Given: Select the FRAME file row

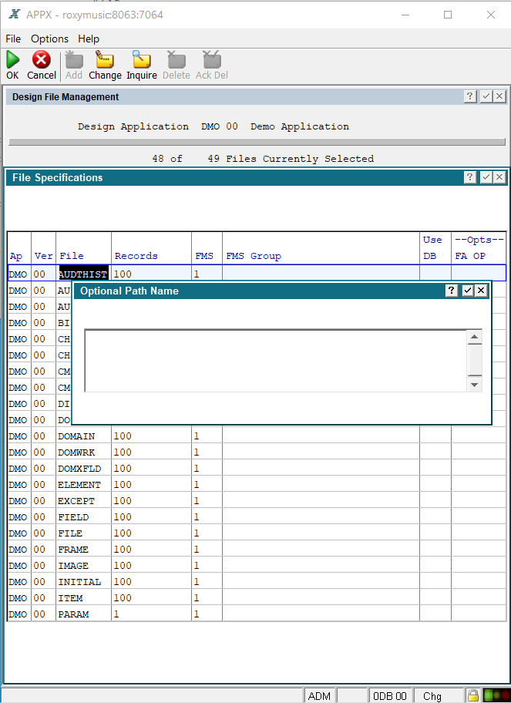Looking at the screenshot, I should pos(257,549).
